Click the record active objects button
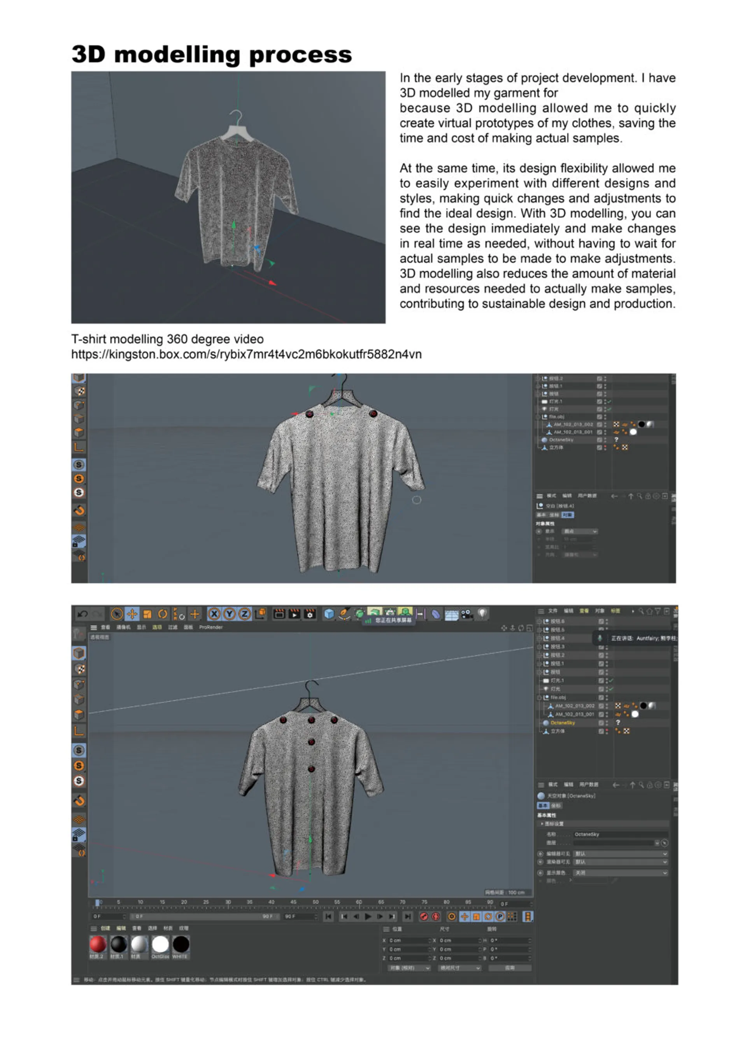This screenshot has width=747, height=1056. click(x=424, y=916)
